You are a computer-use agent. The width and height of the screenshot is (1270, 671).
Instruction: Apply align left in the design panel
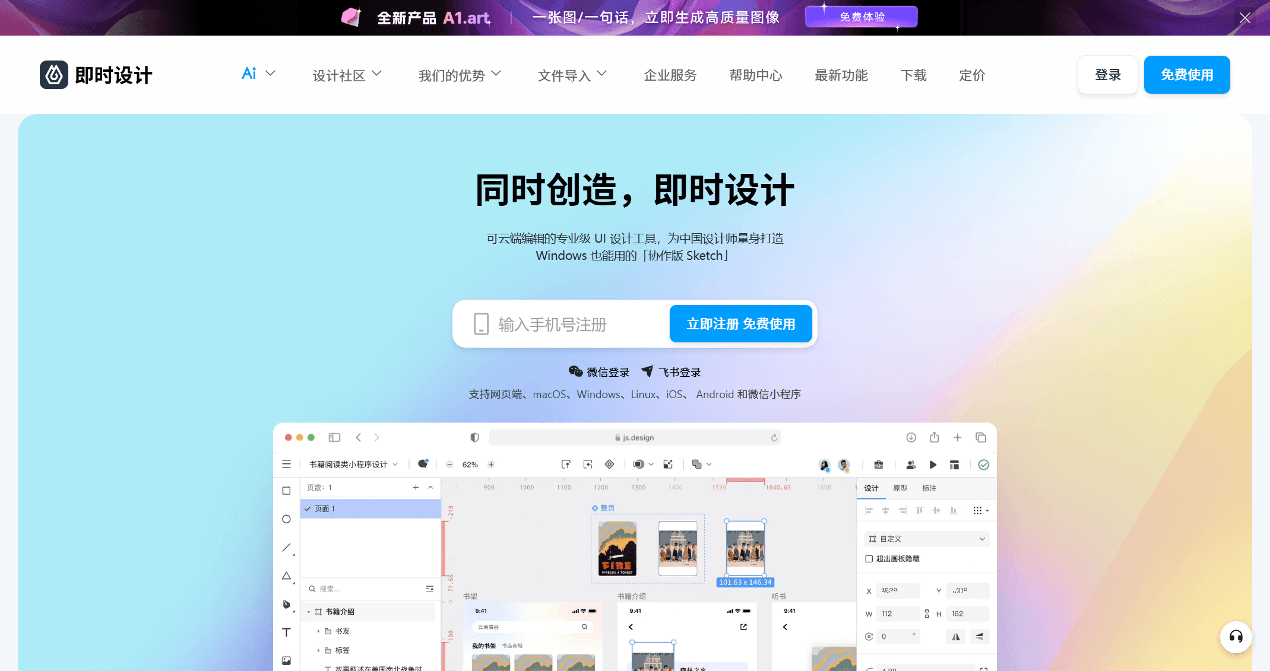[x=870, y=510]
